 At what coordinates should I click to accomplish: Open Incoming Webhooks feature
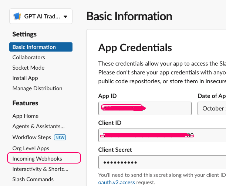(37, 159)
